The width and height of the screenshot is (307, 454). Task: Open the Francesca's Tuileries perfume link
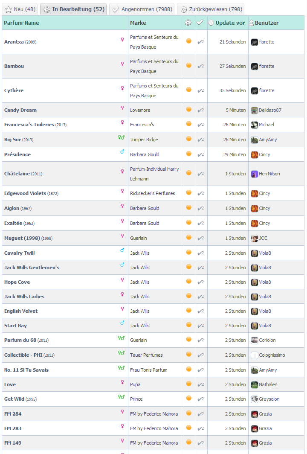(29, 125)
